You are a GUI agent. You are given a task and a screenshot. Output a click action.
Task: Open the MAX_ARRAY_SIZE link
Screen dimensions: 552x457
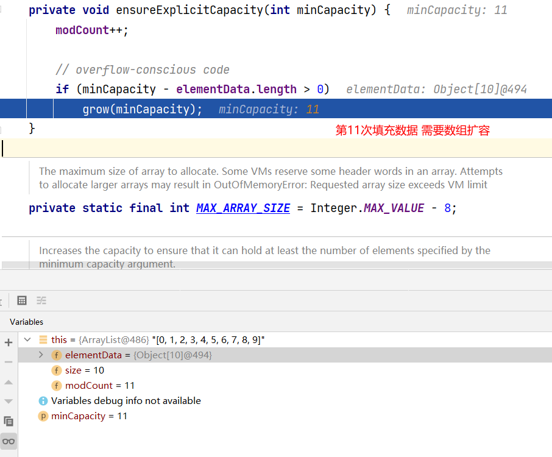pyautogui.click(x=243, y=208)
